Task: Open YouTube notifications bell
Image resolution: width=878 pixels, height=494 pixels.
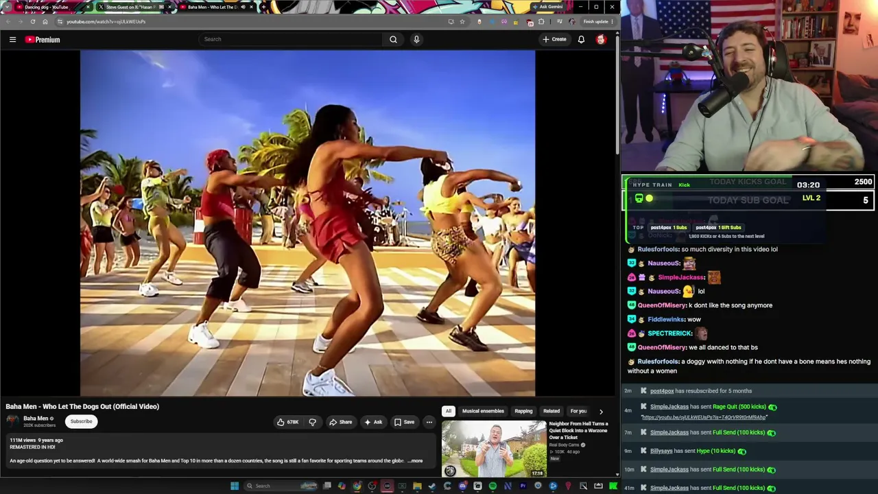Action: click(581, 39)
